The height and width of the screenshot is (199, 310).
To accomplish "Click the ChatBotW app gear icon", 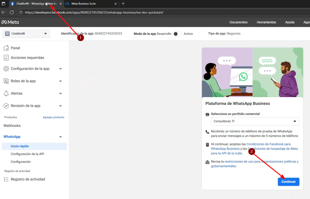I will (7, 34).
